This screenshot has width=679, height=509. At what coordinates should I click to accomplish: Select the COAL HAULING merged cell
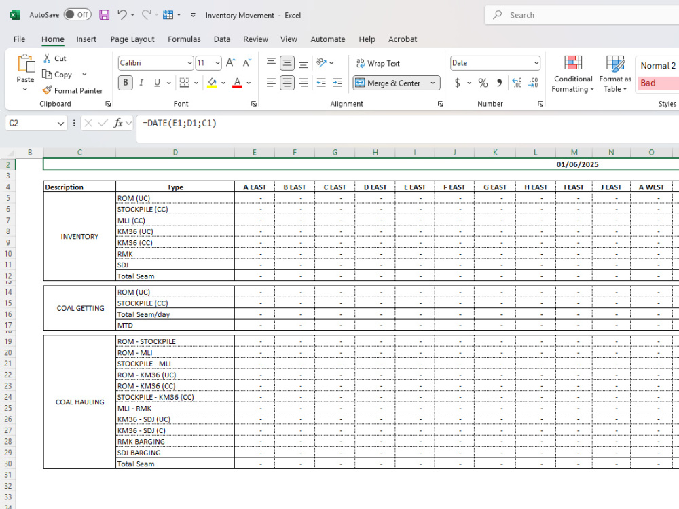click(79, 402)
